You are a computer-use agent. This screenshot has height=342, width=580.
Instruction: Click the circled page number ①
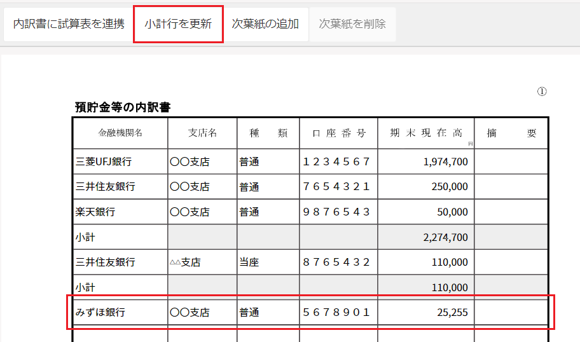point(542,92)
